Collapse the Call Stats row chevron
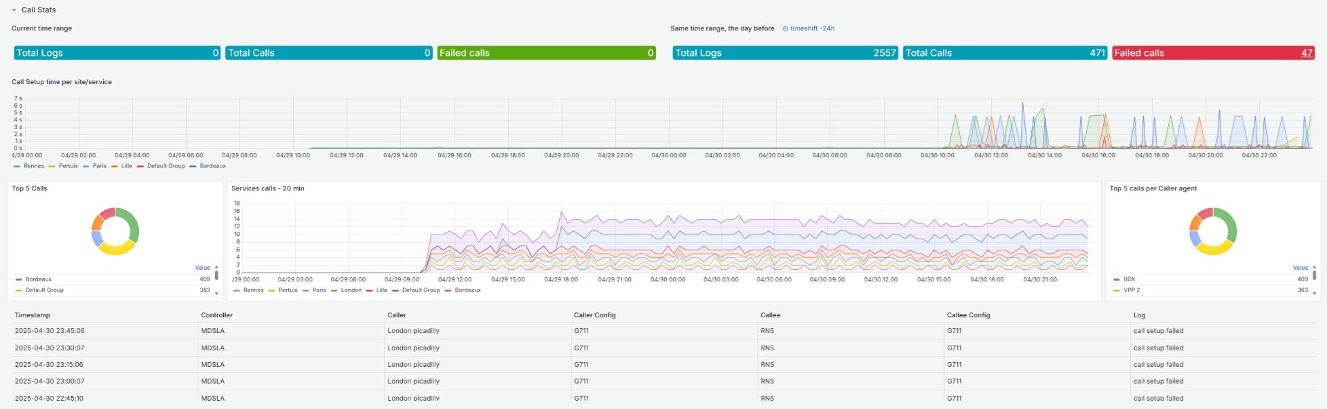The width and height of the screenshot is (1327, 409). tap(14, 10)
